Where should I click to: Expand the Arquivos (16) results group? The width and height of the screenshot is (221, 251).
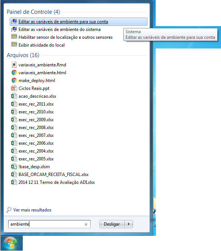tap(23, 55)
